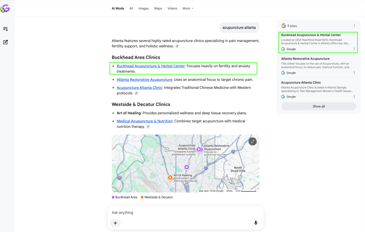Click the lone purple map pin below center
This screenshot has width=365, height=232.
pos(186,167)
